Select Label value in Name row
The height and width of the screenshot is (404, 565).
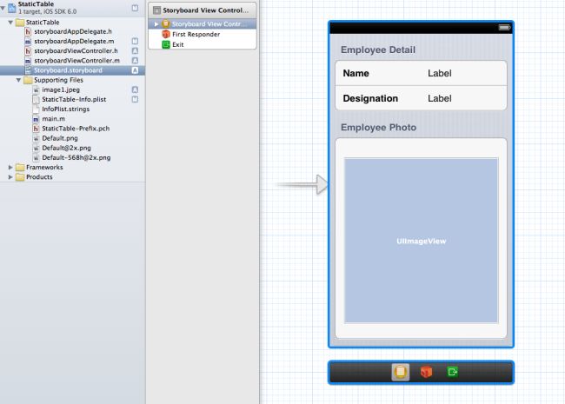coord(440,73)
